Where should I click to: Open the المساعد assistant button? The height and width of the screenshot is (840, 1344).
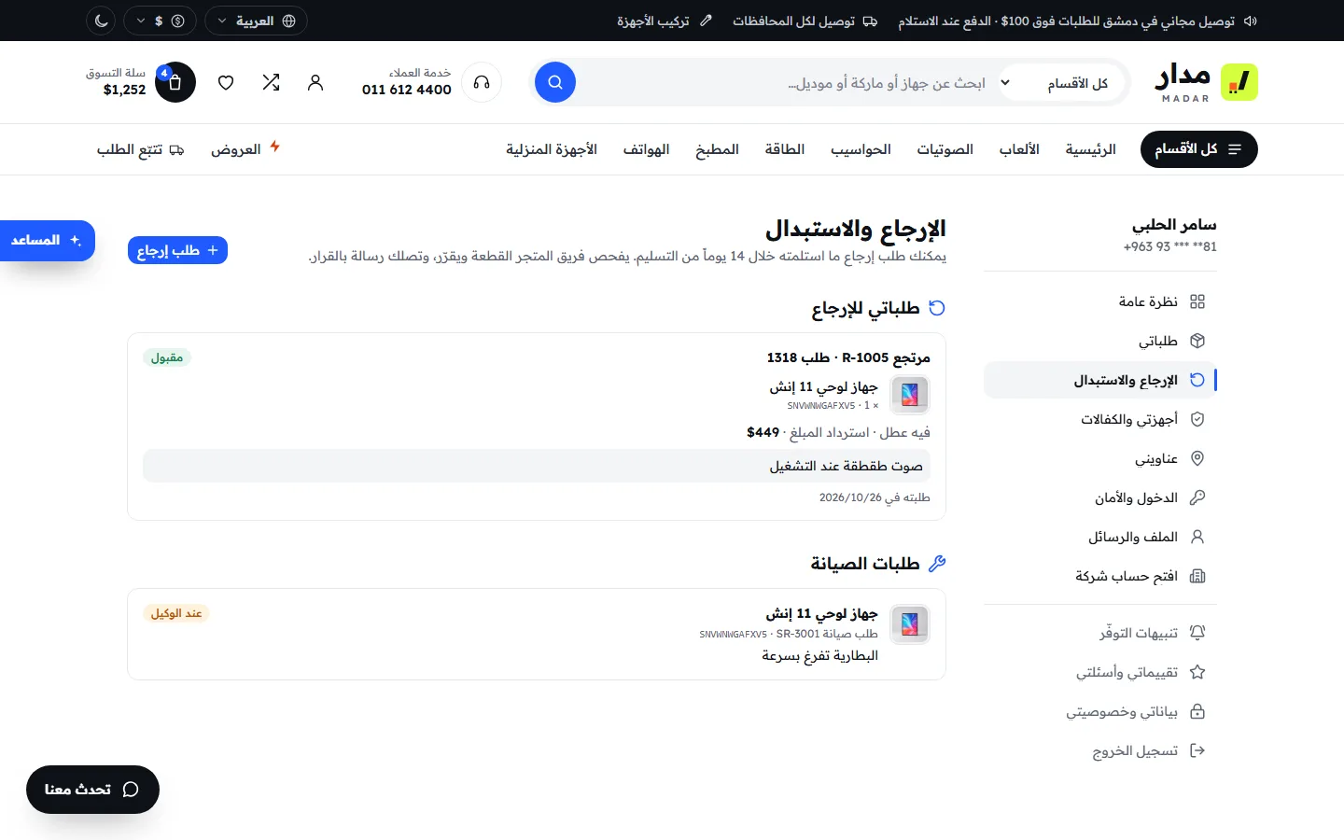pyautogui.click(x=47, y=241)
